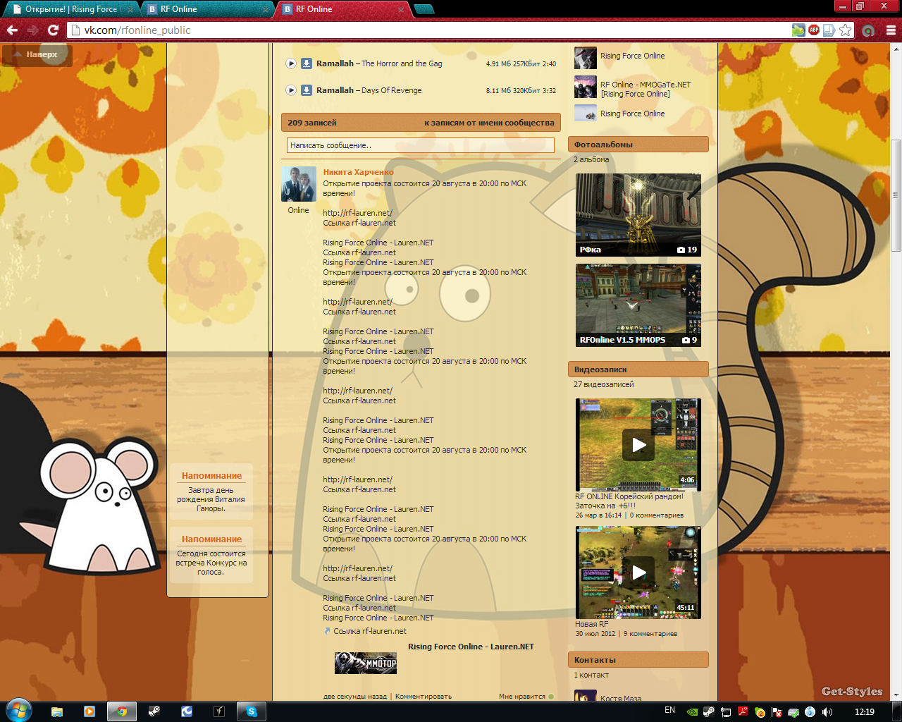The height and width of the screenshot is (722, 902).
Task: Click the '2 альбома' count
Action: (591, 159)
